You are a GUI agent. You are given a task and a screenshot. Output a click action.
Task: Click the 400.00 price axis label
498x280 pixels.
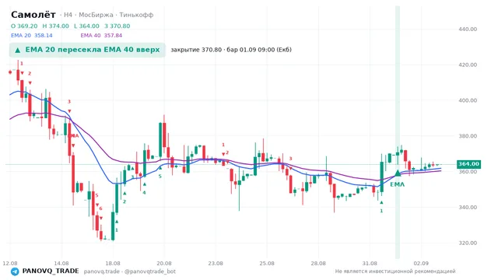(x=468, y=100)
